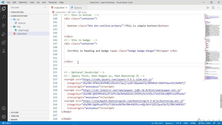Viewport: 222px width, 125px height.
Task: Click the code minimap
Action: [212, 47]
